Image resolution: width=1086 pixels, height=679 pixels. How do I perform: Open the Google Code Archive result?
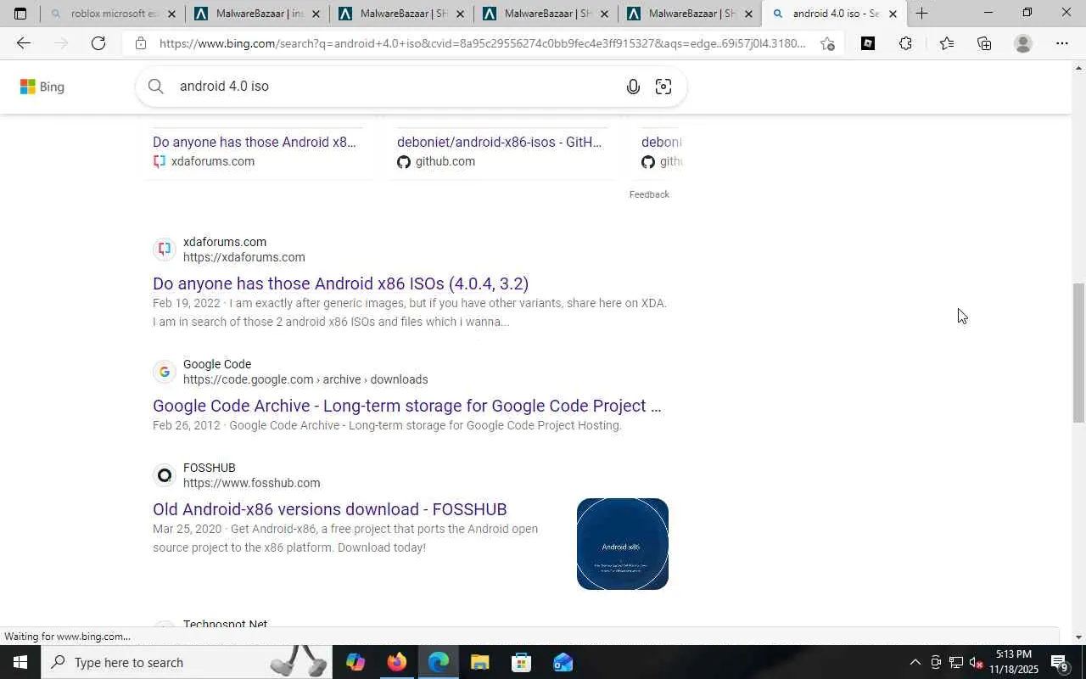click(406, 406)
